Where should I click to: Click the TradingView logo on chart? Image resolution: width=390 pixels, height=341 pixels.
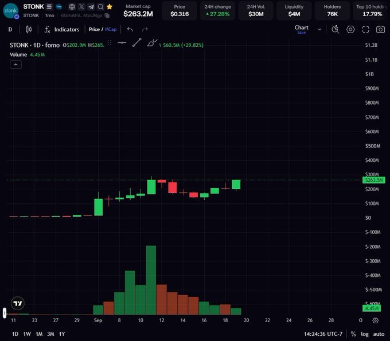click(18, 303)
